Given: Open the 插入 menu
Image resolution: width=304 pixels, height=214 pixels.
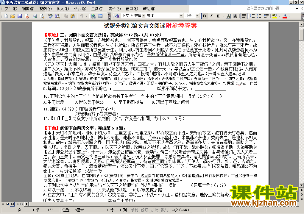Looking at the screenshot, I should 63,9.
